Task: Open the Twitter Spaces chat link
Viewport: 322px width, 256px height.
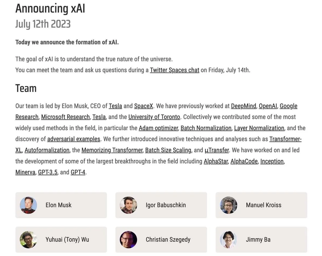Action: point(174,70)
